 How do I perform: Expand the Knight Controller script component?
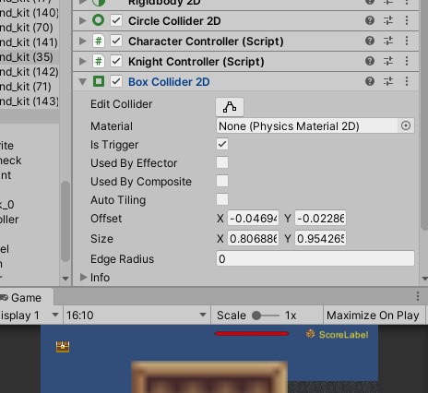click(82, 61)
